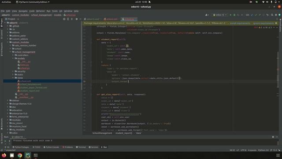Open the user account icon in the toolbar
Viewport: 282px width, 159px height.
207,15
